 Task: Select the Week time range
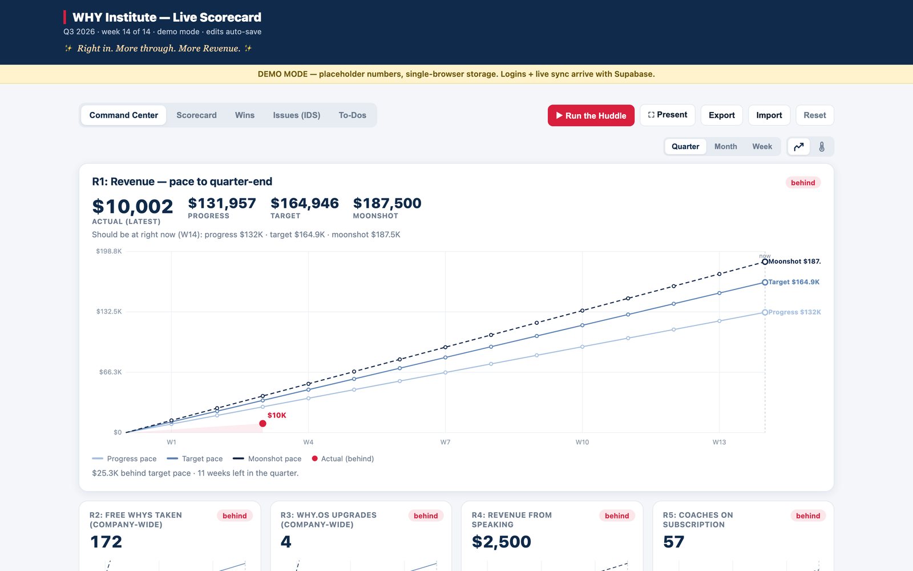pos(762,147)
